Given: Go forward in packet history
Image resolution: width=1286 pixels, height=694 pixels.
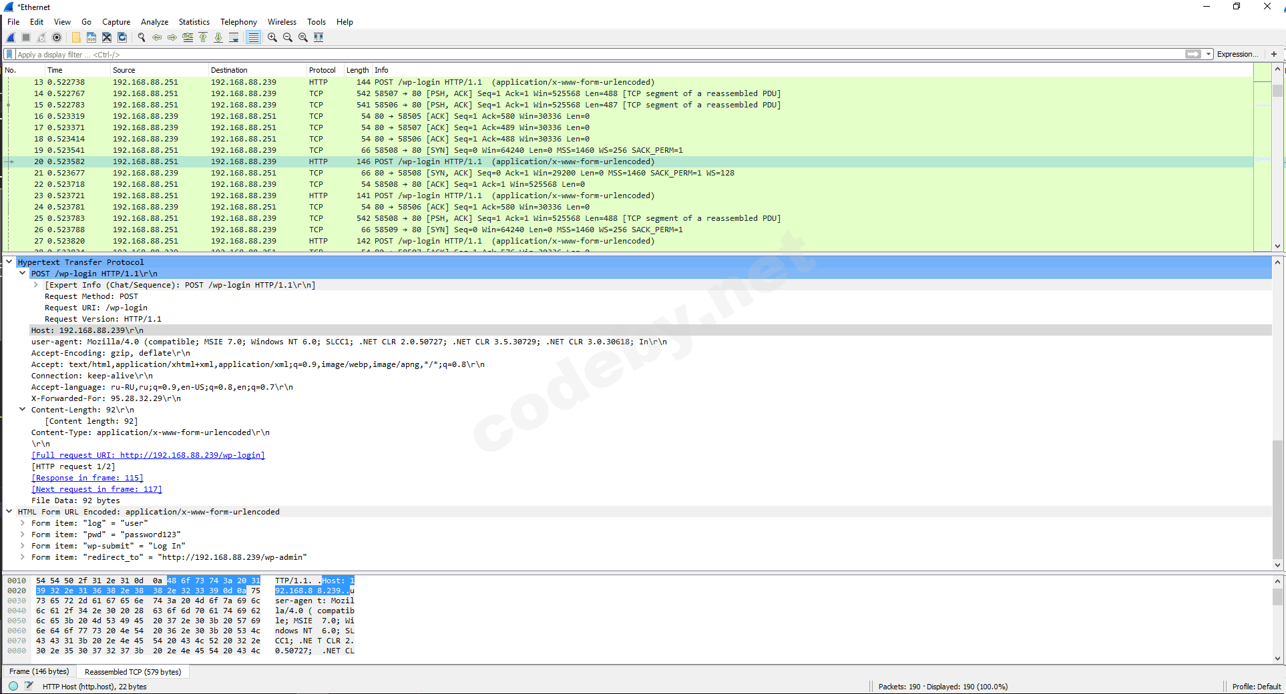Looking at the screenshot, I should tap(172, 37).
